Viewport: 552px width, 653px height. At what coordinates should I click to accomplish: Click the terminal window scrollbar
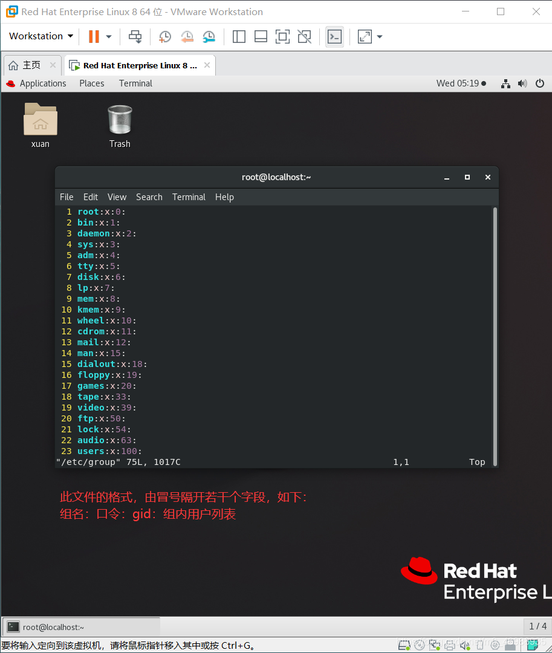(495, 337)
